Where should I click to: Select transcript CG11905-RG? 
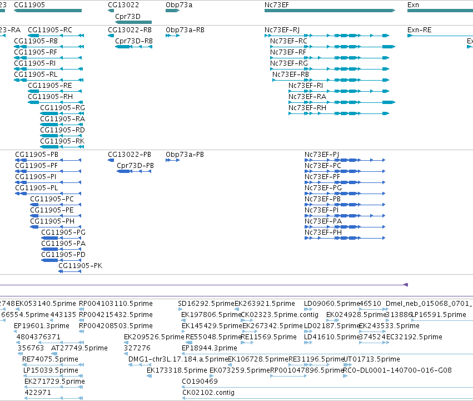pyautogui.click(x=62, y=108)
